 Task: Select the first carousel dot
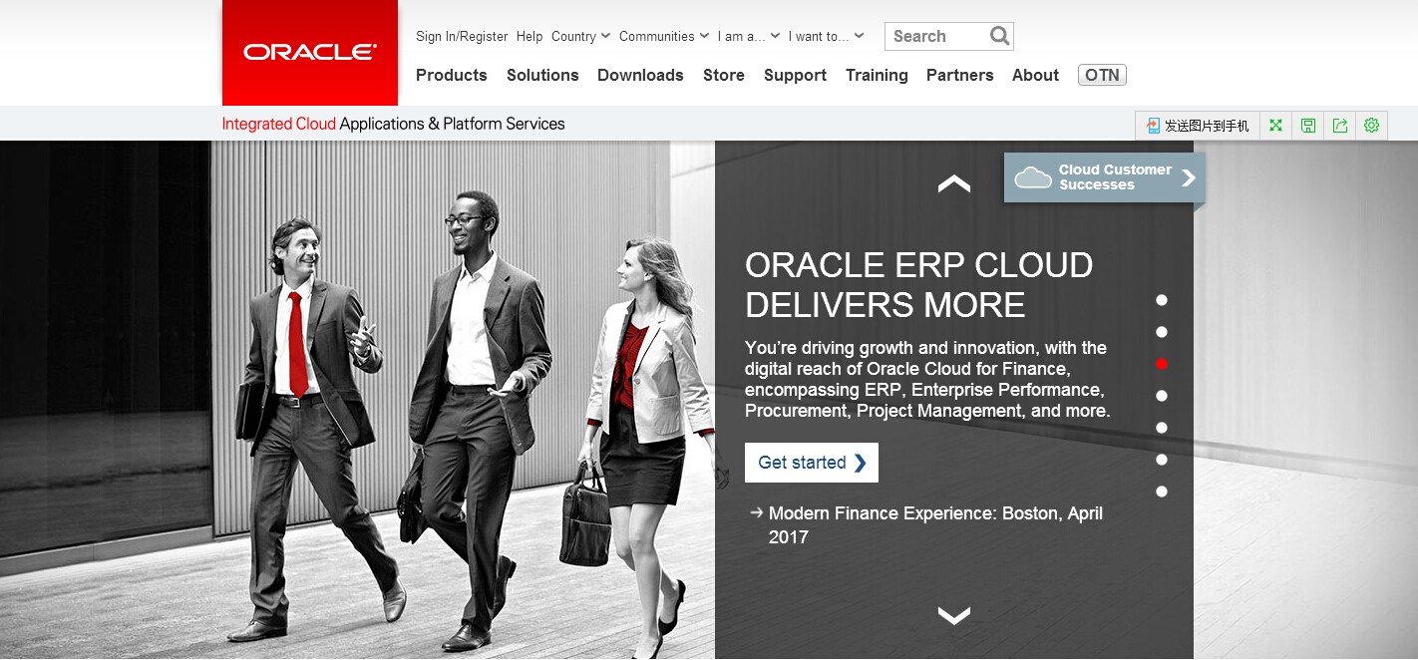(1162, 300)
